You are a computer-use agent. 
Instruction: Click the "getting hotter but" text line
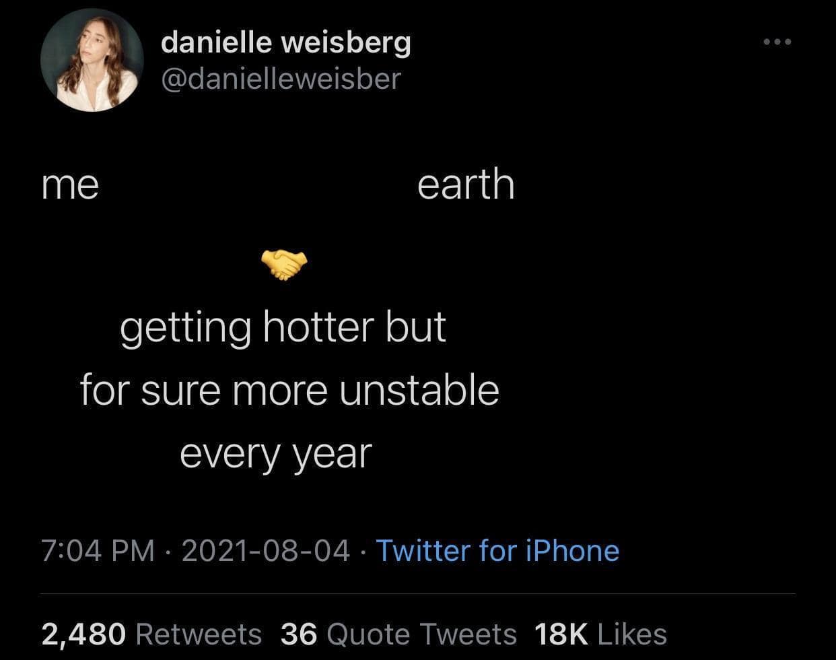[x=283, y=328]
